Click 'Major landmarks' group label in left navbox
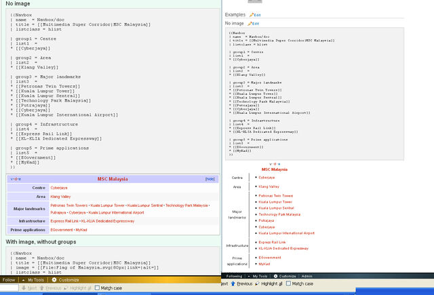The width and height of the screenshot is (434, 295). click(x=29, y=209)
